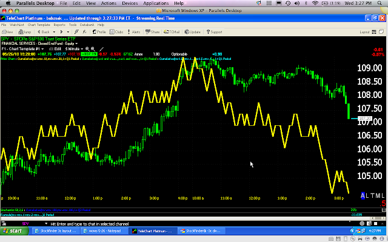Open the Parallels Desktop Actions menu
This screenshot has width=388, height=242.
click(x=109, y=3)
